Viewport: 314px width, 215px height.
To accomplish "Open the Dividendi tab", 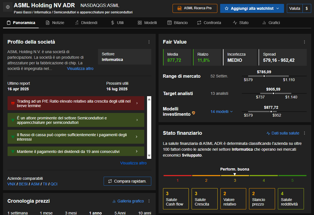I will coord(86,23).
